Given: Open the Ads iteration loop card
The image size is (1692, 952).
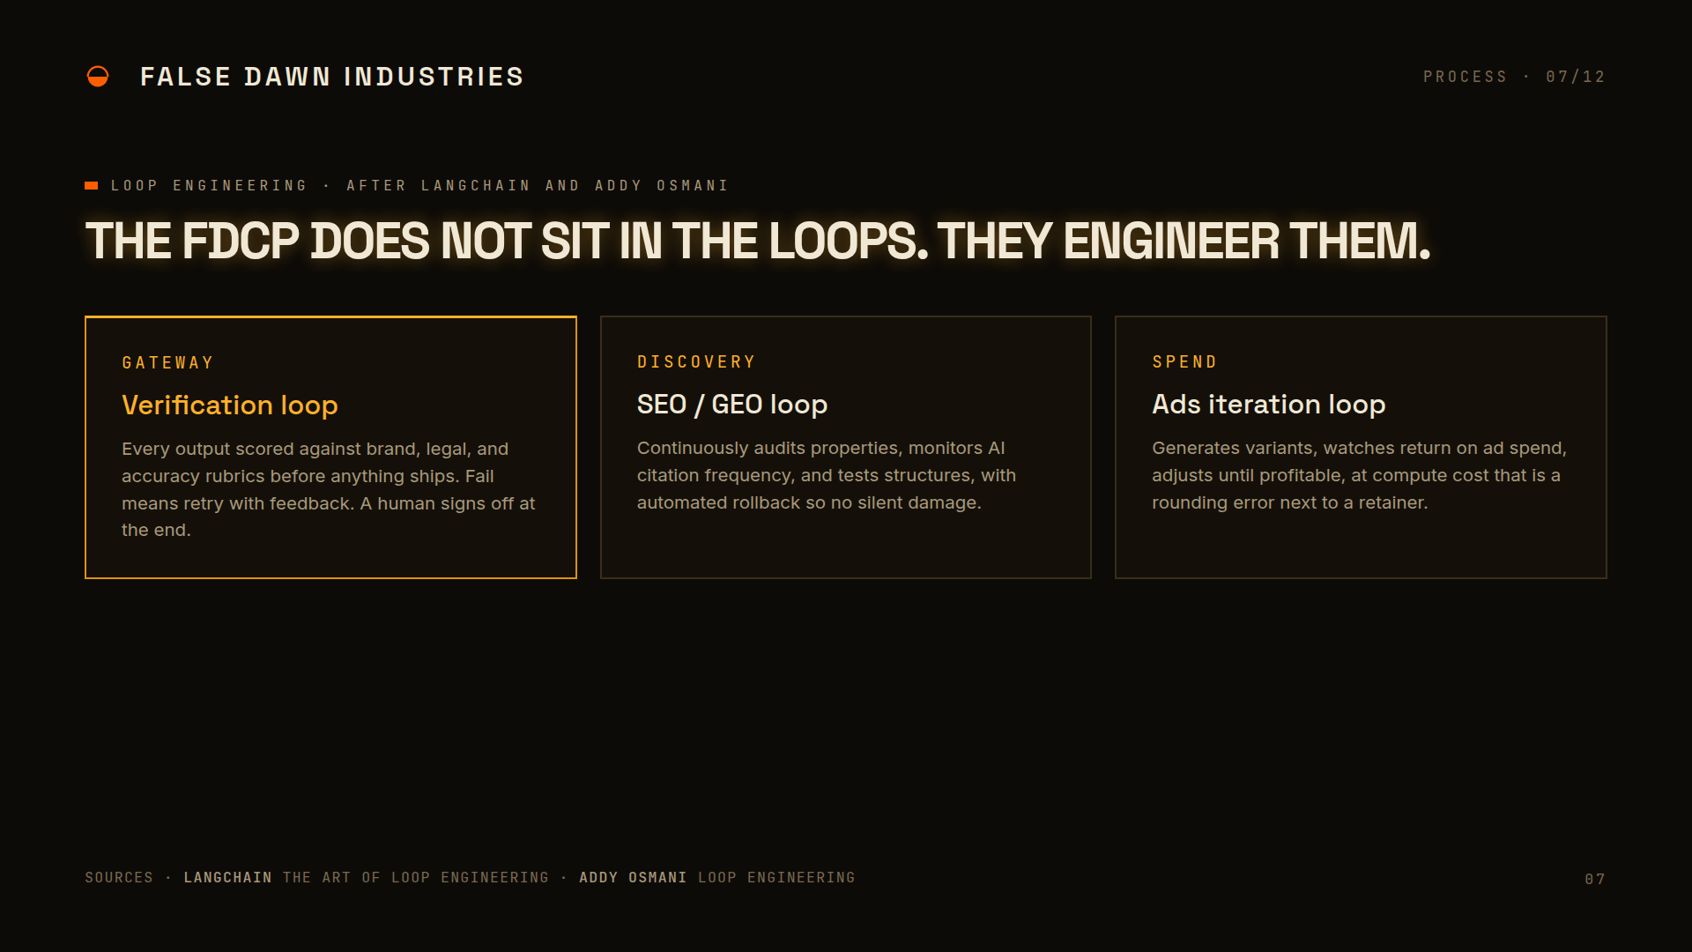Looking at the screenshot, I should [1361, 447].
